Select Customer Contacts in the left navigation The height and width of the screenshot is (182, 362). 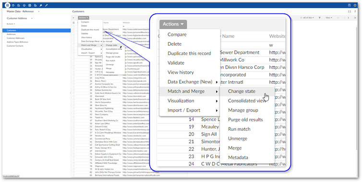click(15, 46)
